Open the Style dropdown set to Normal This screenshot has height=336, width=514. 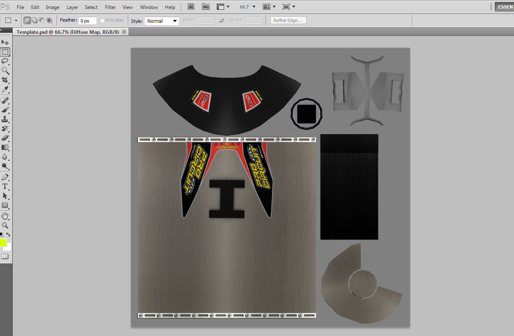pyautogui.click(x=162, y=21)
